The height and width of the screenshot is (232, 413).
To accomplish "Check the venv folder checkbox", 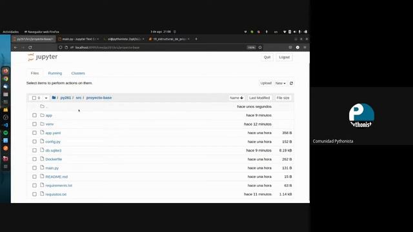I will point(34,124).
